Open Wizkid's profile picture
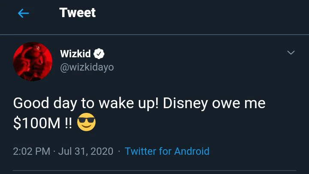The width and height of the screenshot is (309, 174). (x=33, y=61)
